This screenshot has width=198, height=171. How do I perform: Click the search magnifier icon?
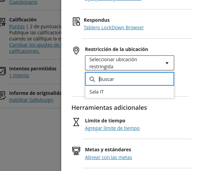tap(92, 79)
